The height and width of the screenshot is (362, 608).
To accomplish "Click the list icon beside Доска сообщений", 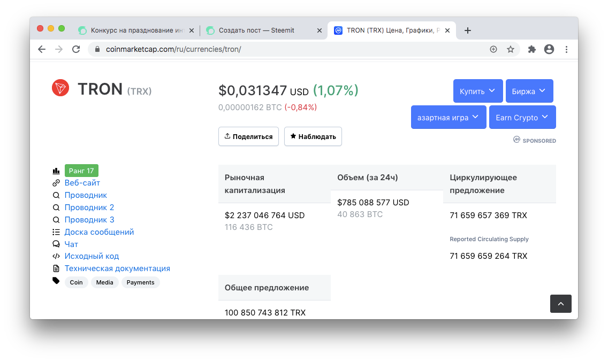I will (56, 232).
